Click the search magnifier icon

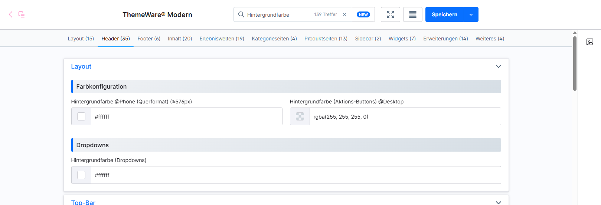241,14
